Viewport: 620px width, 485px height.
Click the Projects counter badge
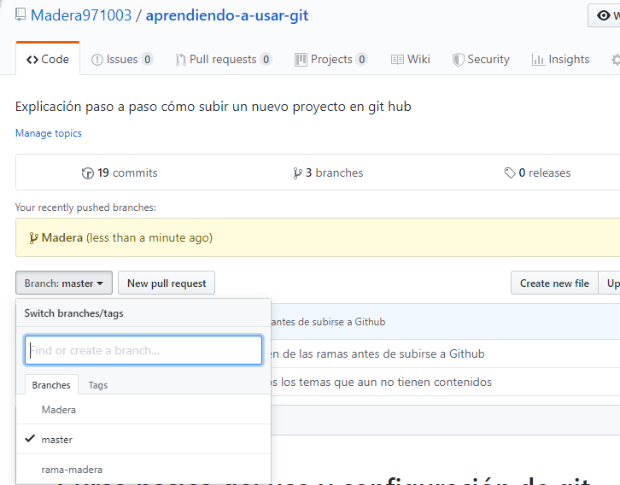361,59
